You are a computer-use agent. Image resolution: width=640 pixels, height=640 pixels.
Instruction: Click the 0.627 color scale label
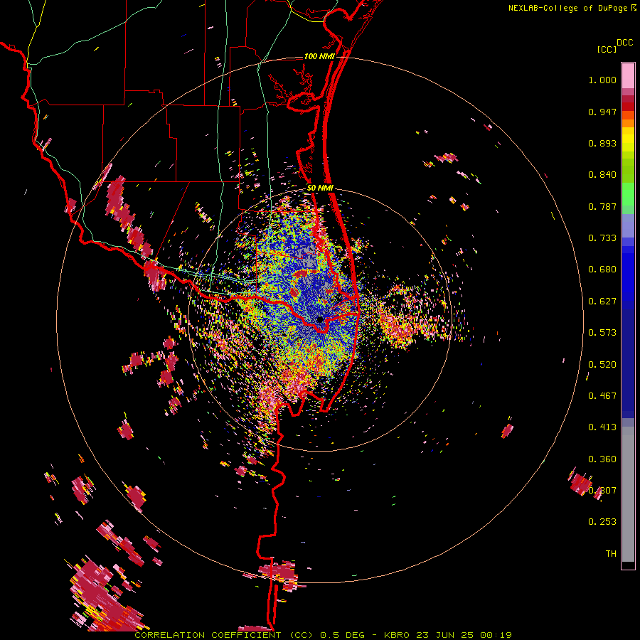click(x=602, y=302)
